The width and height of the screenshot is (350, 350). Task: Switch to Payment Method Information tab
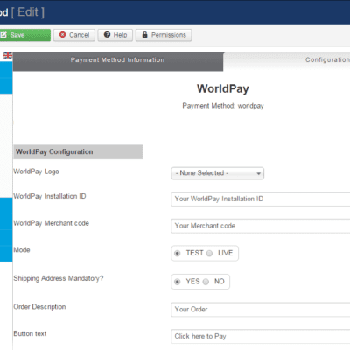tap(118, 61)
